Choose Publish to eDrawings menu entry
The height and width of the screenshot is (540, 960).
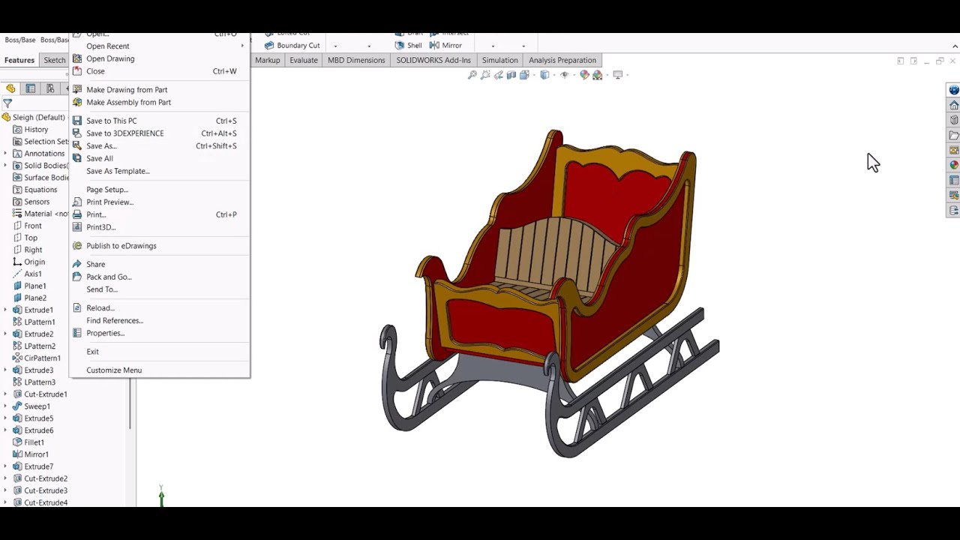[x=121, y=246]
